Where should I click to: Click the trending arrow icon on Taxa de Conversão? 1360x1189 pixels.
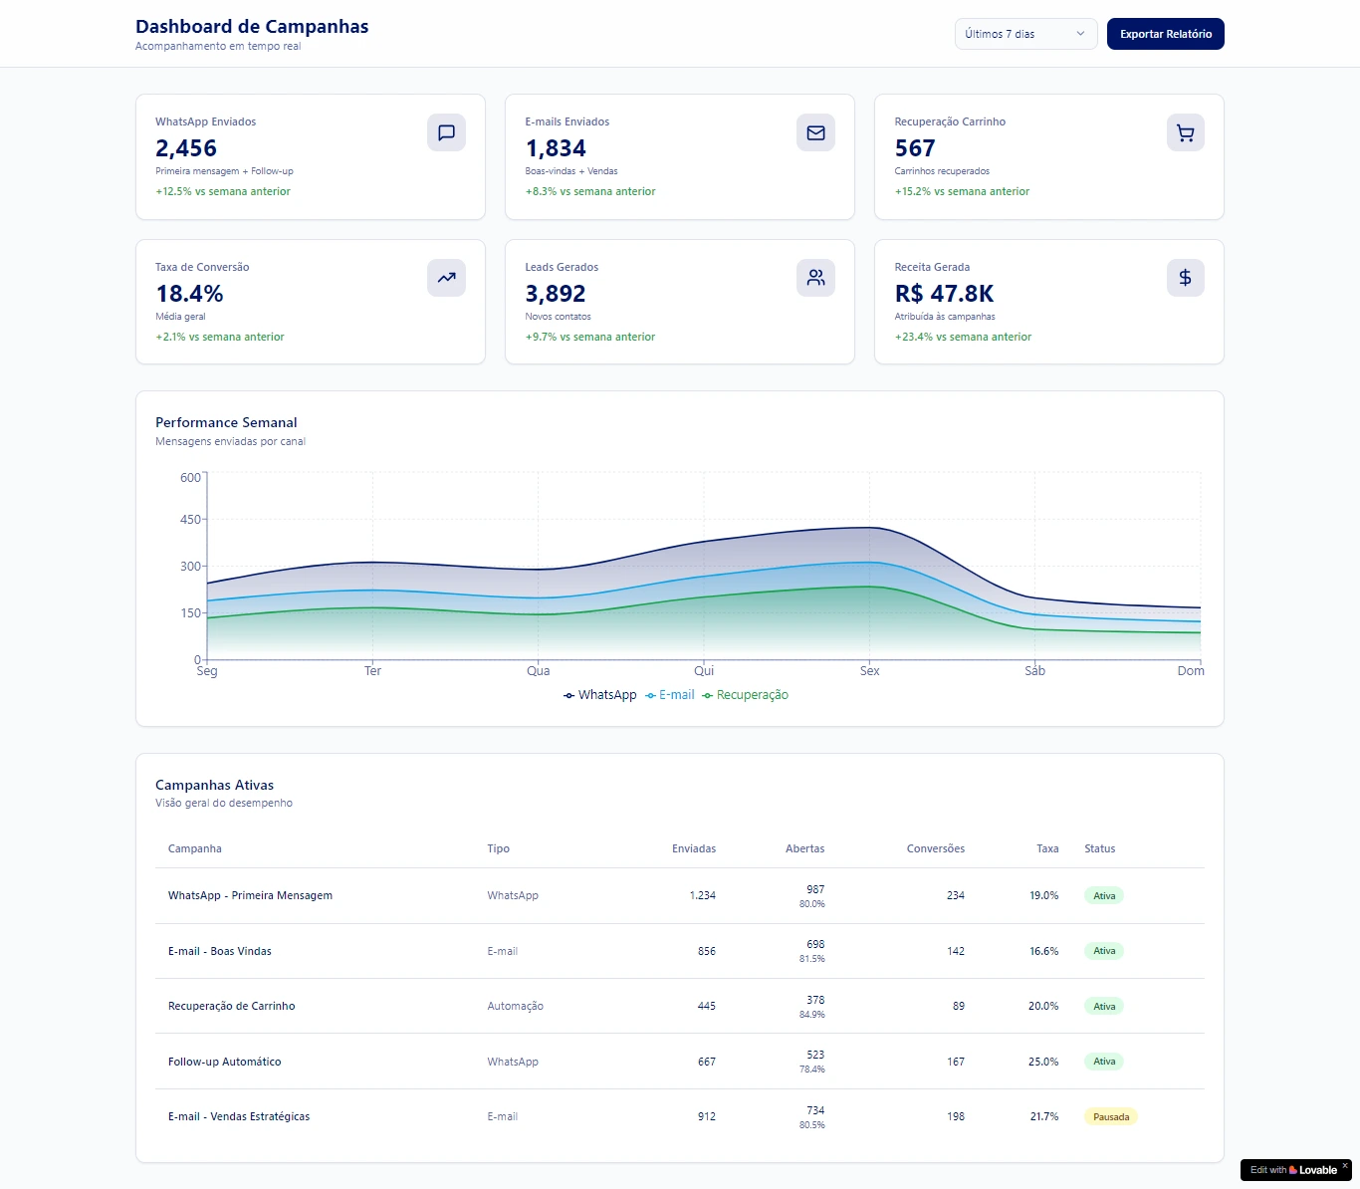click(446, 278)
